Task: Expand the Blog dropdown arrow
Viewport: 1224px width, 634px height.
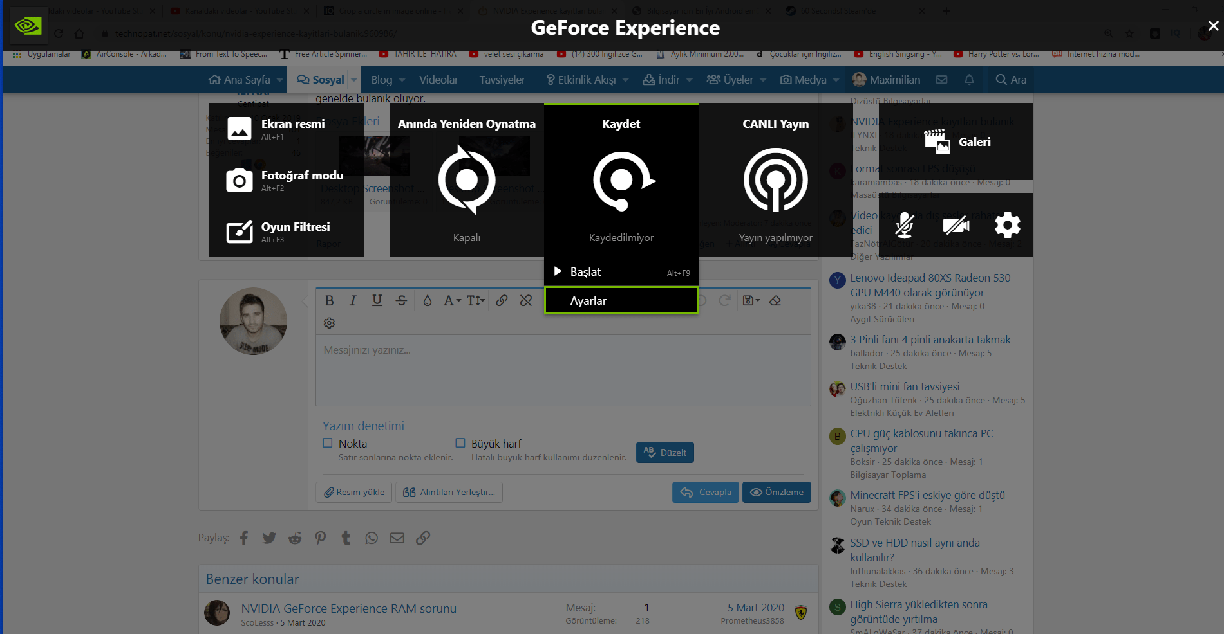Action: click(x=402, y=80)
